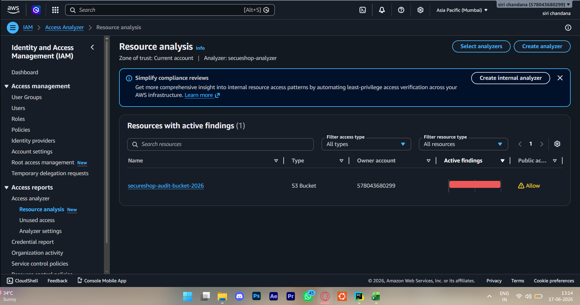This screenshot has height=305, width=580.
Task: Click the red active findings bar
Action: click(475, 184)
